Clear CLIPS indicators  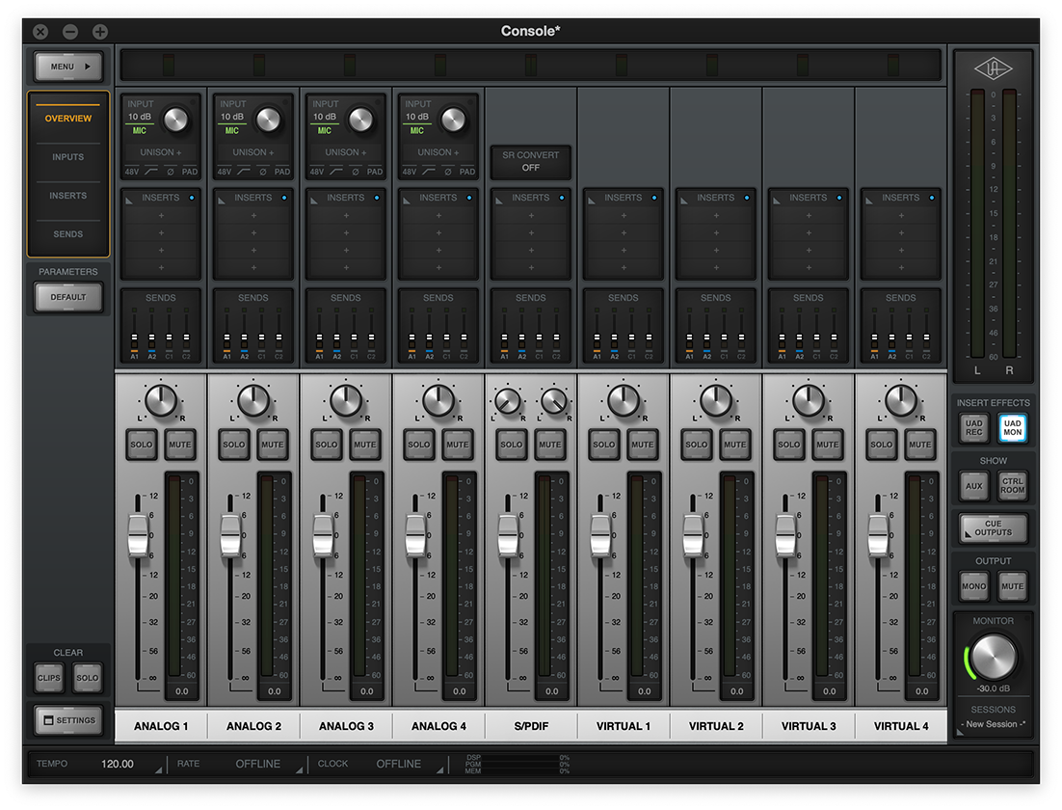tap(49, 677)
